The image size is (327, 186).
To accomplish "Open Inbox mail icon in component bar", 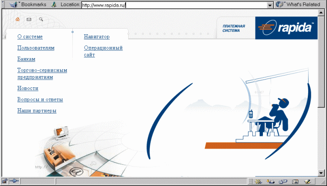I will click(x=270, y=182).
